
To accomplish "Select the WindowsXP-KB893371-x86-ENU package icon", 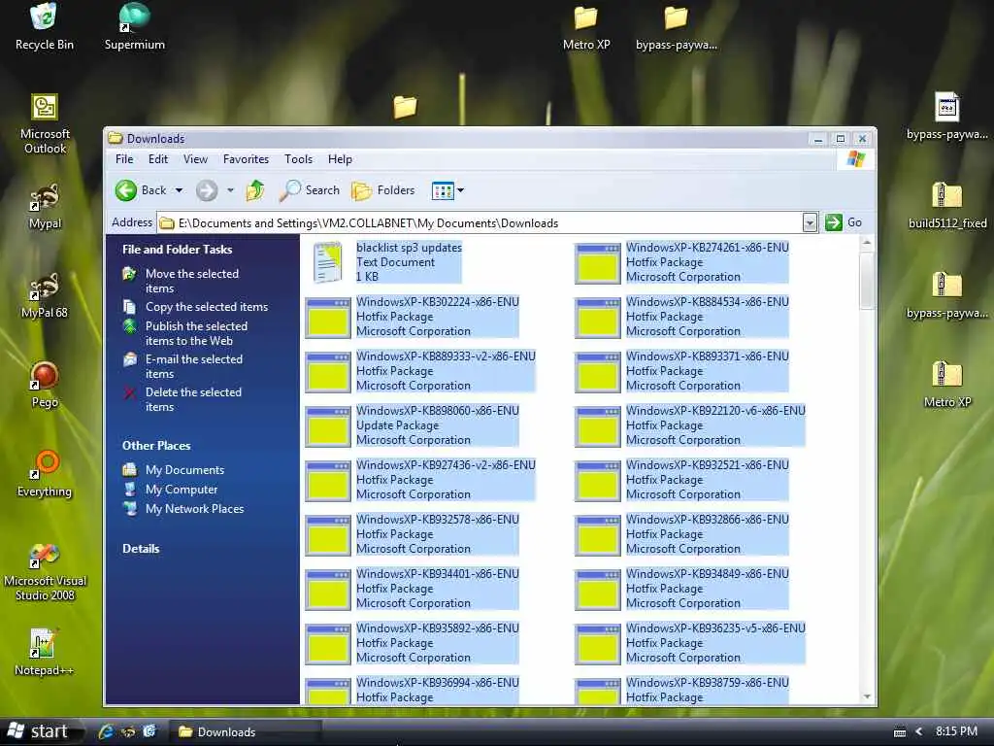I will tap(597, 373).
